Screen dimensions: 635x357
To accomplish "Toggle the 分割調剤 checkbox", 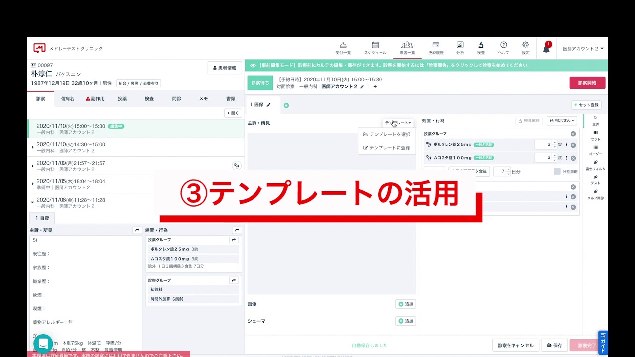I will pyautogui.click(x=557, y=171).
